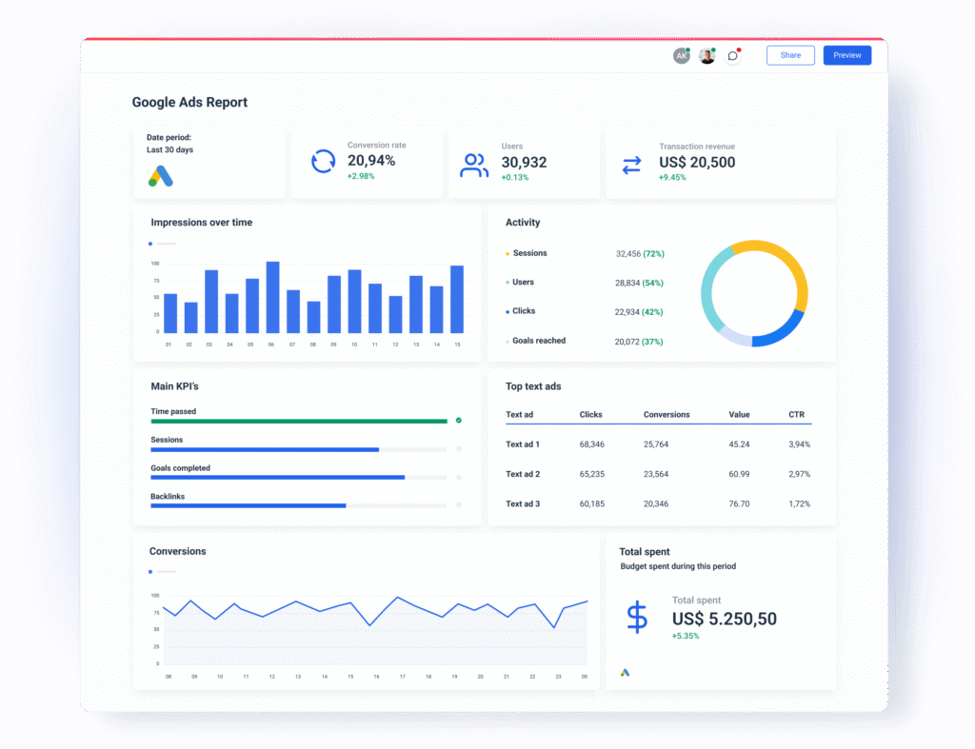Open the comments speech bubble icon
Image resolution: width=975 pixels, height=749 pixels.
coord(733,56)
